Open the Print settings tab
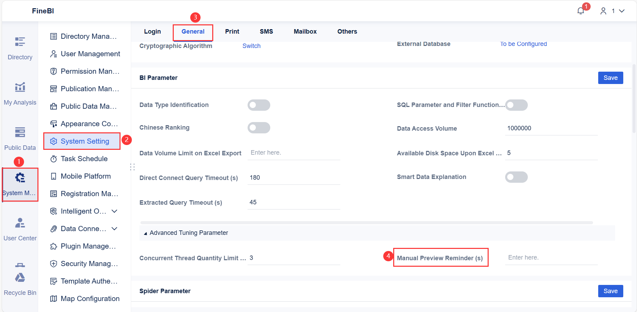This screenshot has height=312, width=637. click(x=232, y=31)
